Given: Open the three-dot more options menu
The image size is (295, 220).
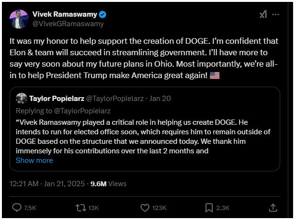Looking at the screenshot, I should point(275,14).
